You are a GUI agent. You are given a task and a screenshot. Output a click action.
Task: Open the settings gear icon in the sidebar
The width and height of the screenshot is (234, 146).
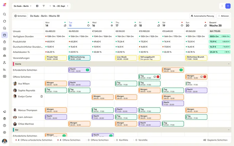[5, 132]
